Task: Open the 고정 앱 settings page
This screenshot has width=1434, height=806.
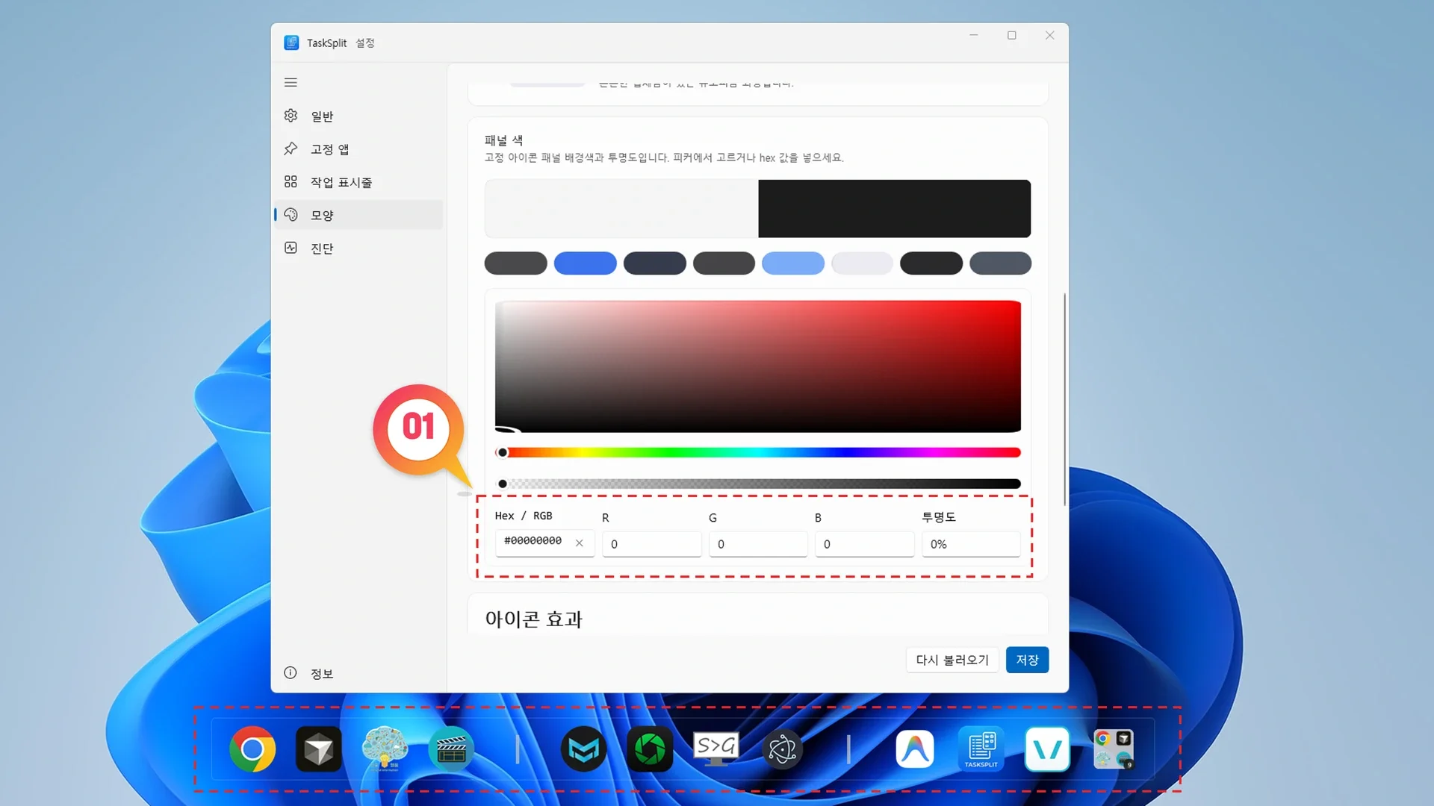Action: coord(358,149)
